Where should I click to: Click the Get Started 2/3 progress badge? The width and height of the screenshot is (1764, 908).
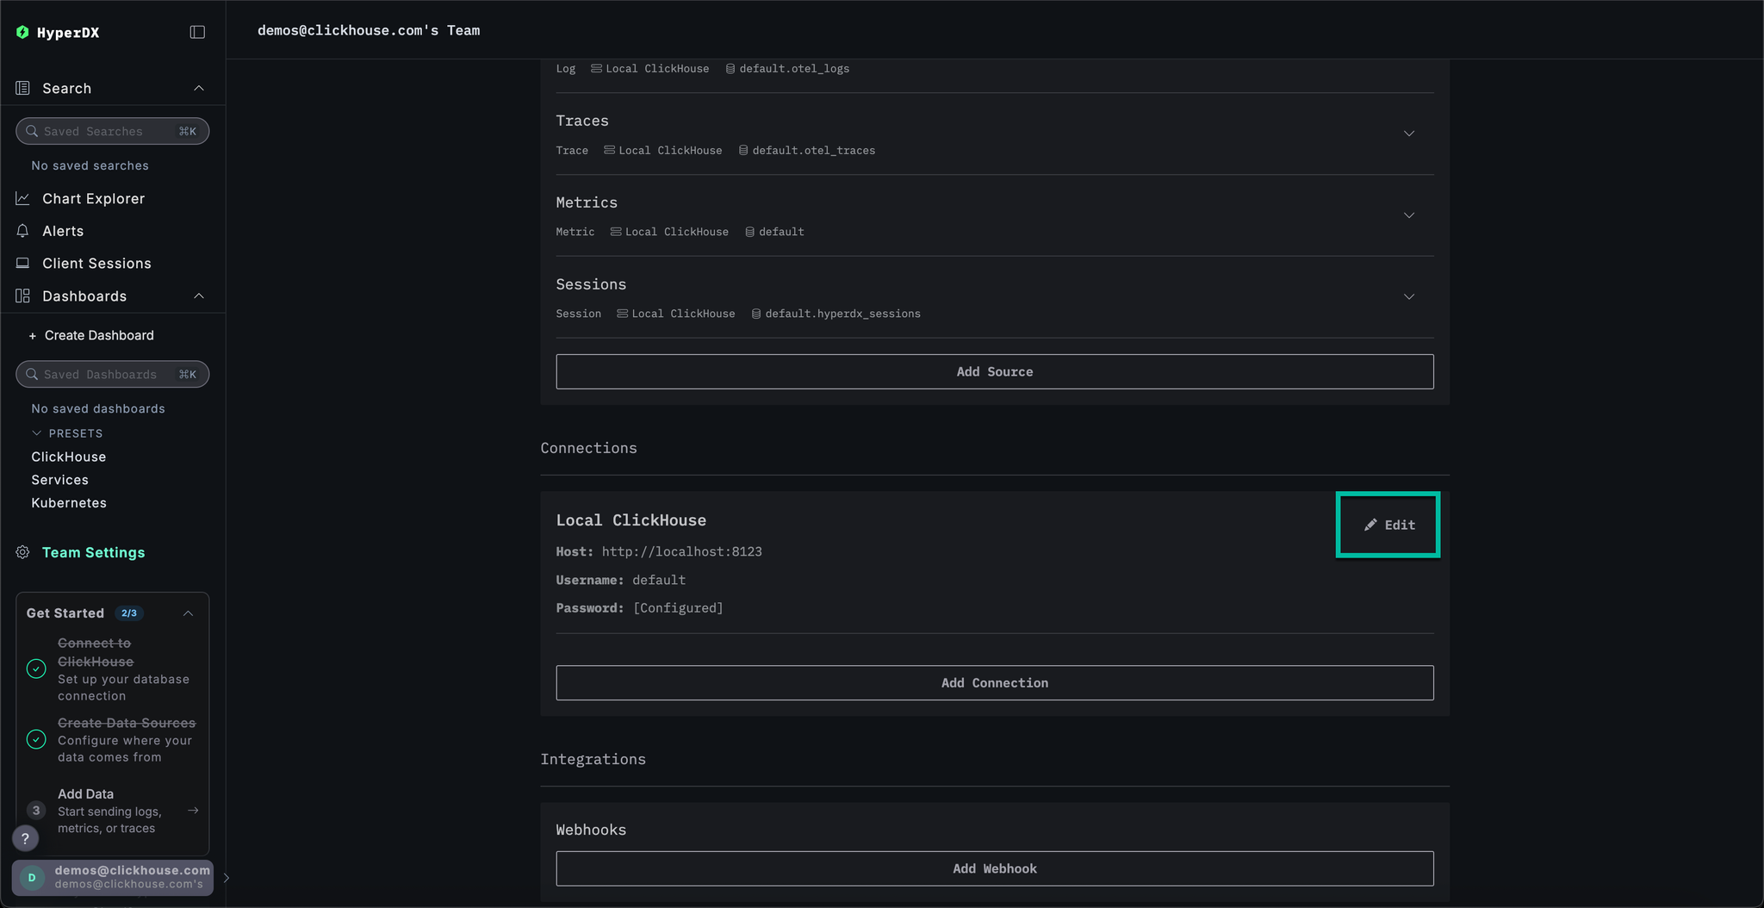coord(129,613)
